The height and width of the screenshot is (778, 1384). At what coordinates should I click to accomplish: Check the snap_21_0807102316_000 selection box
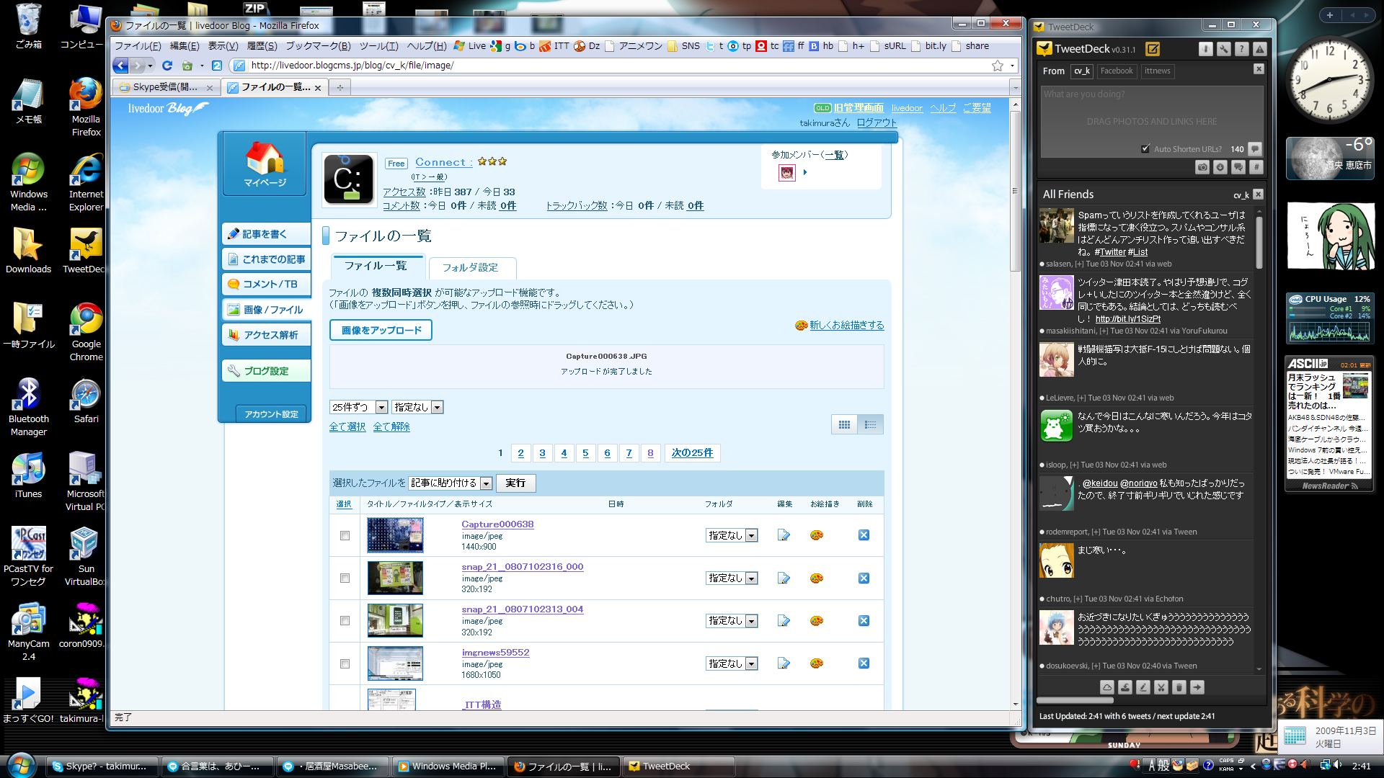(x=345, y=578)
